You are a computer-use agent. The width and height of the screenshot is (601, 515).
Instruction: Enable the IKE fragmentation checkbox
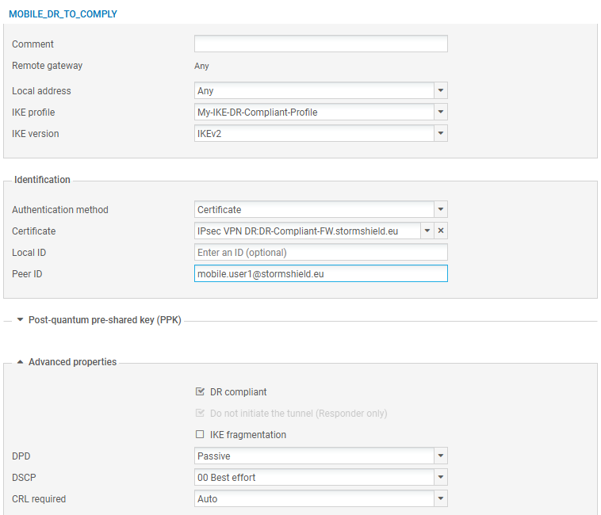tap(200, 435)
